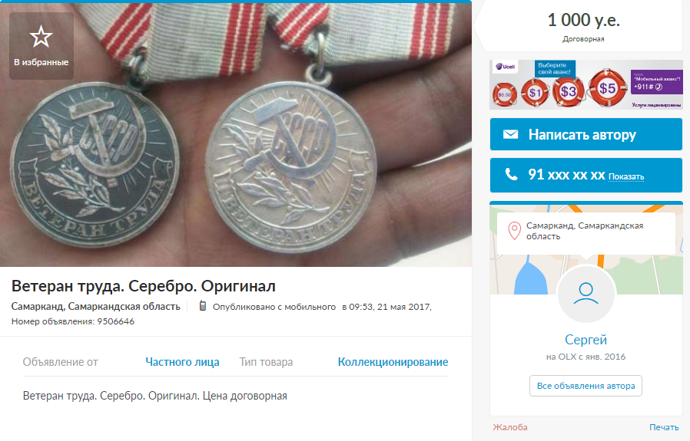The width and height of the screenshot is (690, 441).
Task: Click the Самарканд location map
Action: 586,249
